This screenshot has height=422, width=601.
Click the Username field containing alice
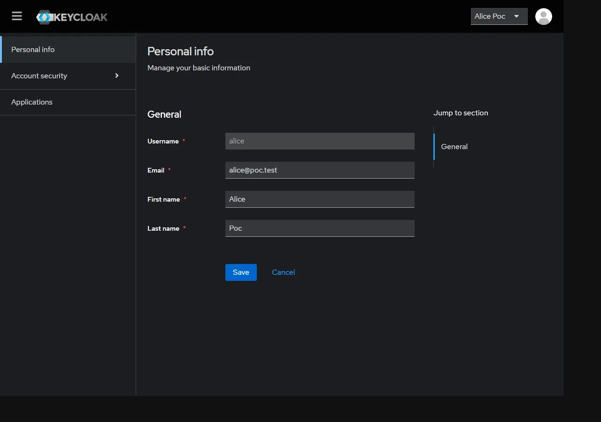point(320,141)
